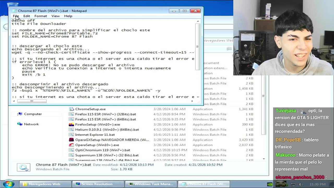Click the Notepad document icon in title bar

click(x=14, y=11)
